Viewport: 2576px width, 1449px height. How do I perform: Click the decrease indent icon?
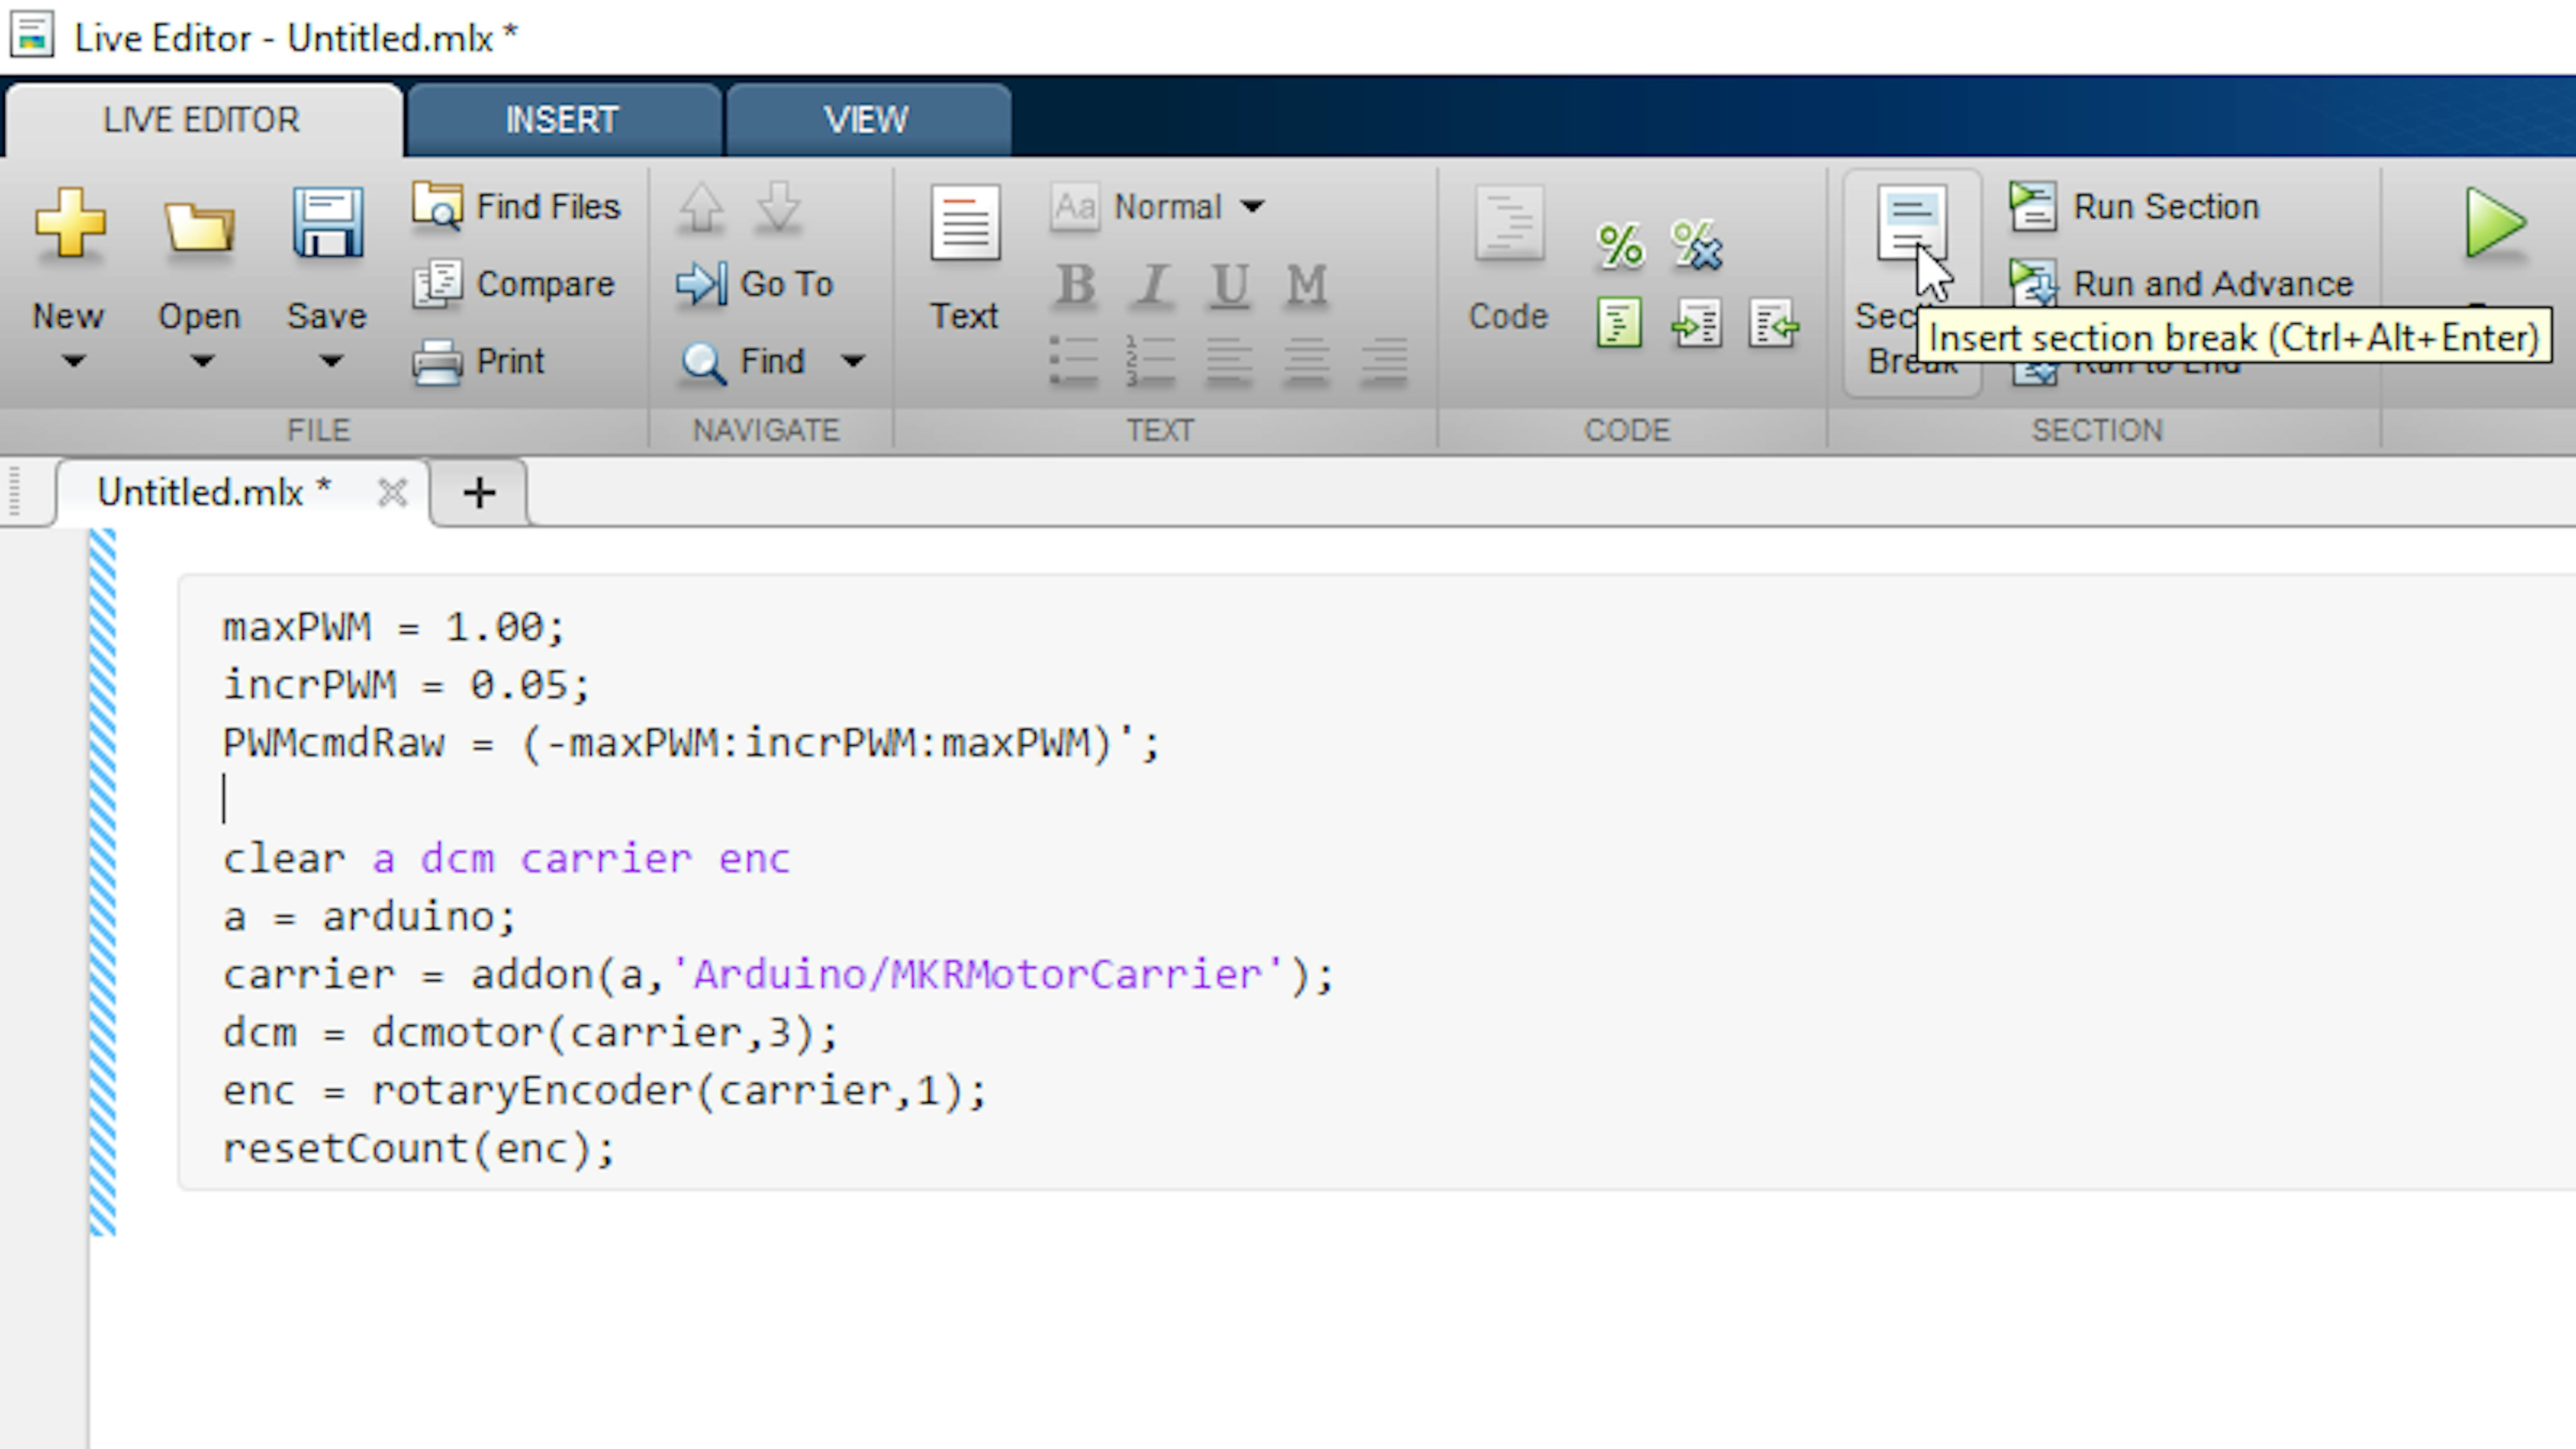1774,322
